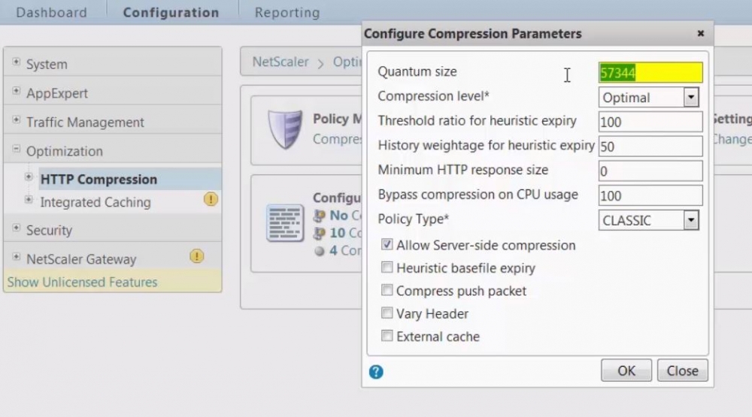Click the compression configuration list icon

tap(285, 223)
